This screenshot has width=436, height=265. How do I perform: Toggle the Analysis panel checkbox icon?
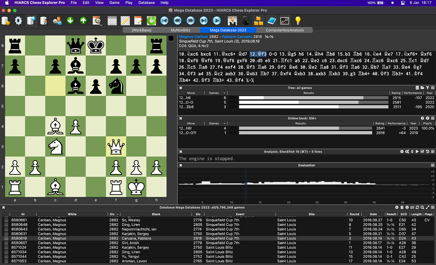(x=423, y=152)
